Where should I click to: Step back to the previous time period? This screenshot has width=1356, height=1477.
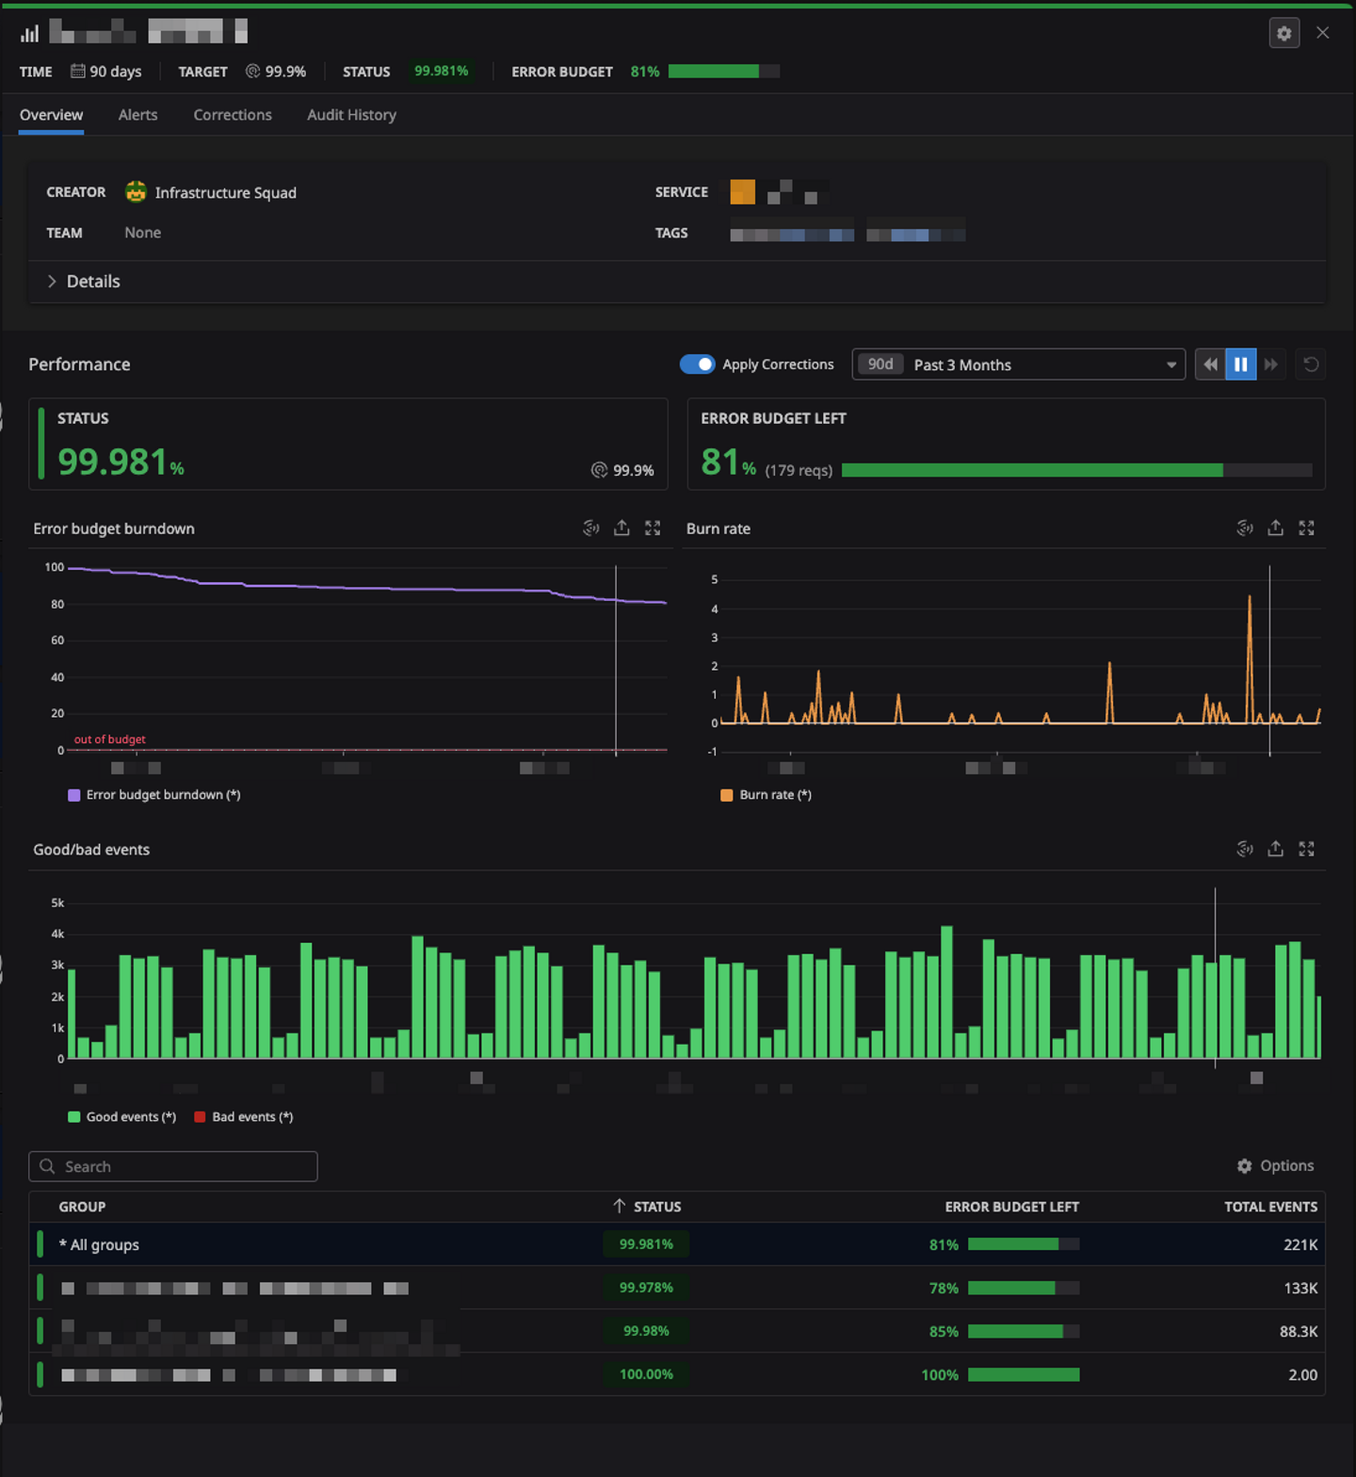coord(1210,365)
